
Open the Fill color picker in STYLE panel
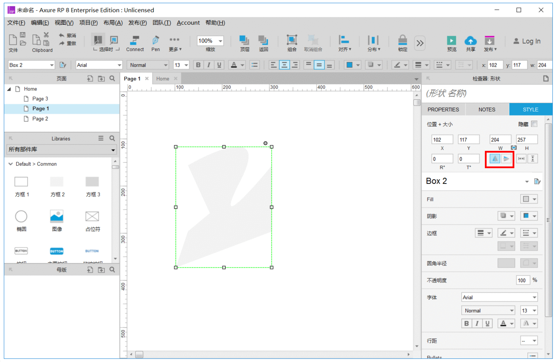(529, 199)
